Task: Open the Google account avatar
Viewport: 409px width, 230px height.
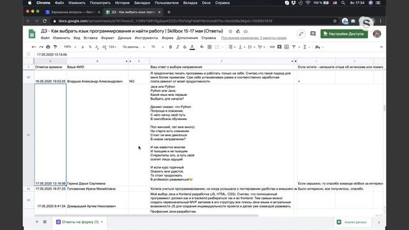Action: 377,34
